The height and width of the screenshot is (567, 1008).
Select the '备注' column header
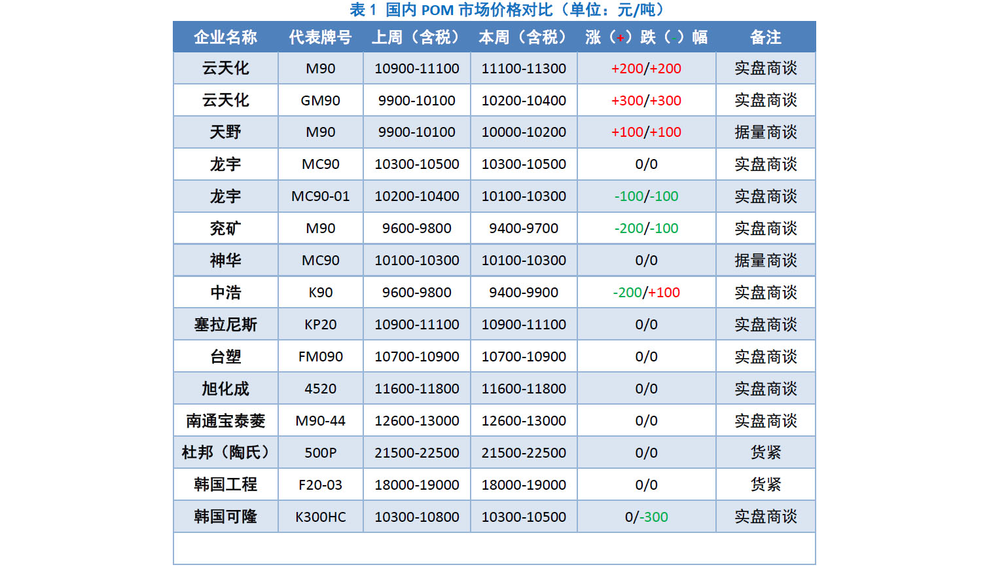tap(766, 37)
